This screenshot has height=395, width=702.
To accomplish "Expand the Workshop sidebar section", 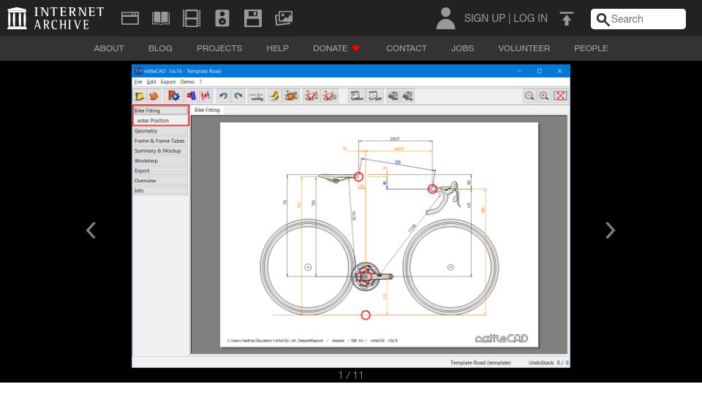I will tap(160, 161).
